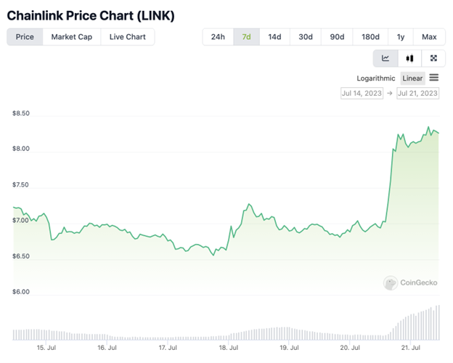Show the Max time range
Image resolution: width=453 pixels, height=363 pixels.
pos(429,37)
